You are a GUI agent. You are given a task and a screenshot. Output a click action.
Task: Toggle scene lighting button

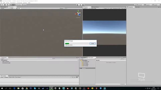(x=15, y=8)
